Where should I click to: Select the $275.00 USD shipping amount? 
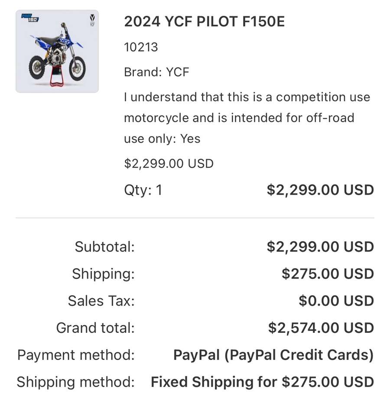coord(328,274)
